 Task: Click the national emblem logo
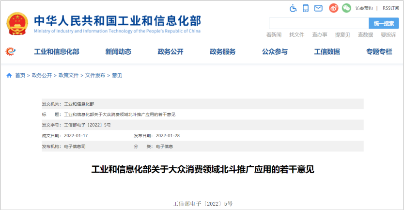tap(18, 24)
